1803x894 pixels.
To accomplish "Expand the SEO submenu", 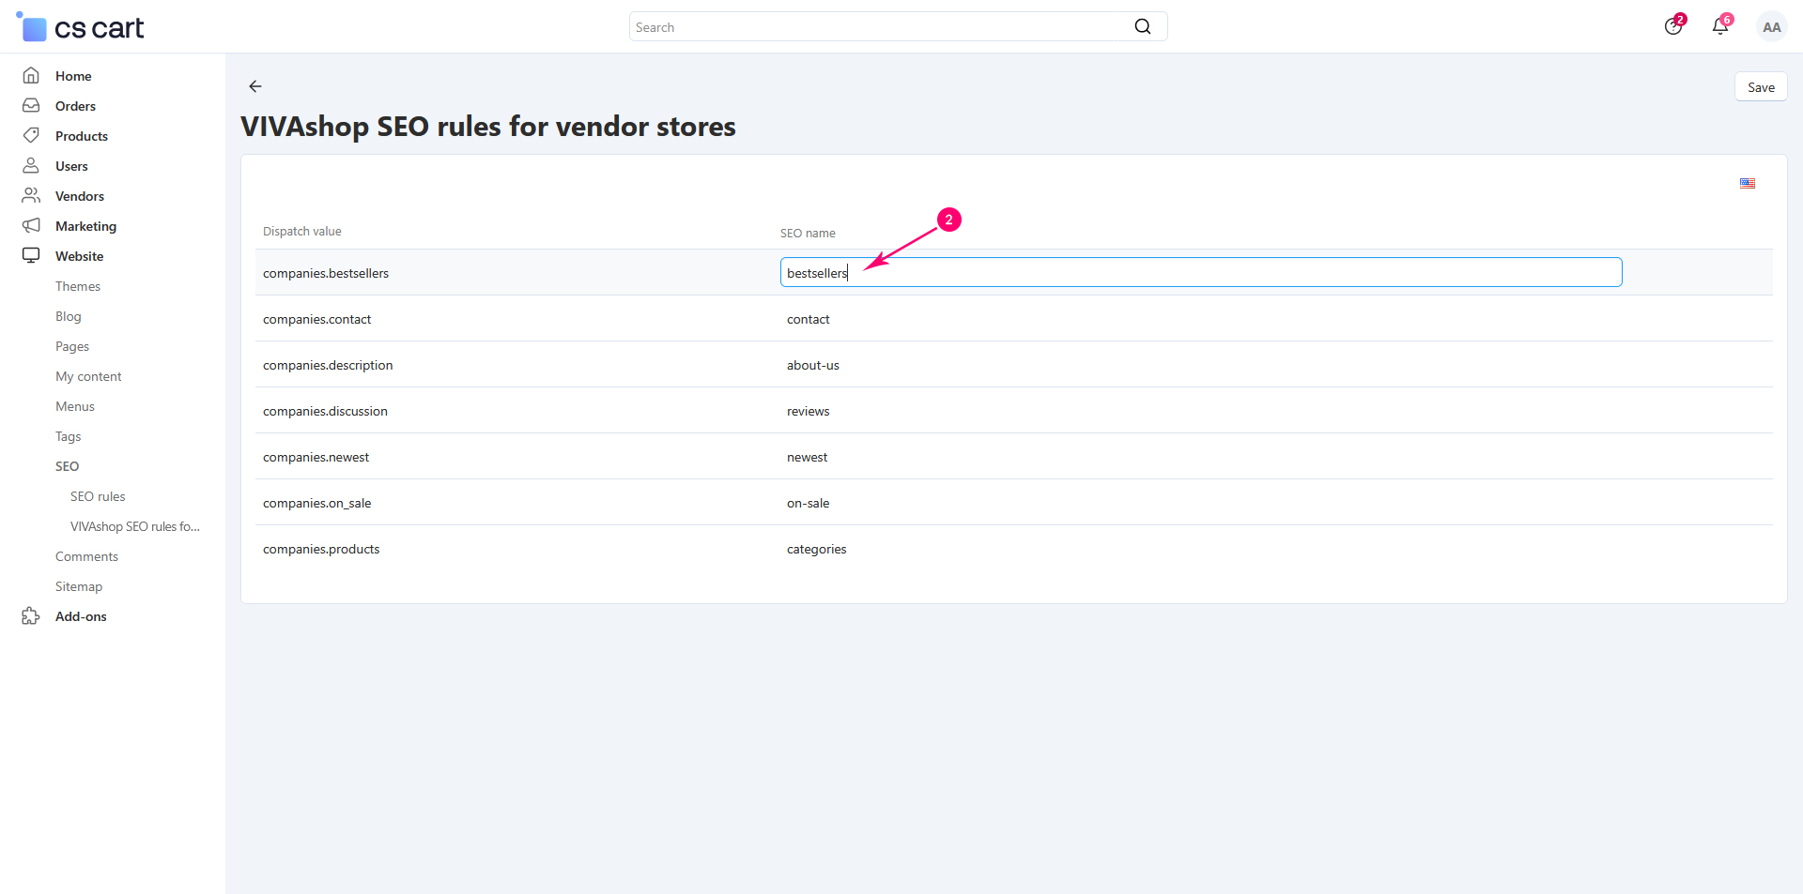I will pos(67,466).
